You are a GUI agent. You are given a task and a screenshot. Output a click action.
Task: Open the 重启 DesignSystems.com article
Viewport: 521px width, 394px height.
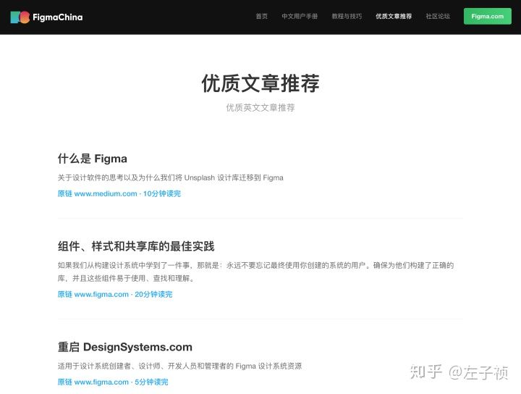click(x=125, y=347)
